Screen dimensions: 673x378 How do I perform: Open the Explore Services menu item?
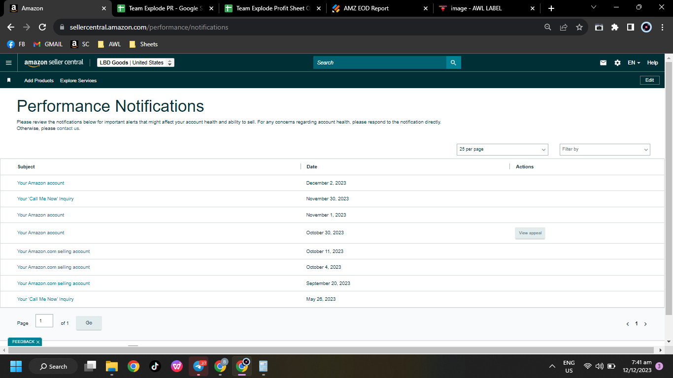coord(78,80)
